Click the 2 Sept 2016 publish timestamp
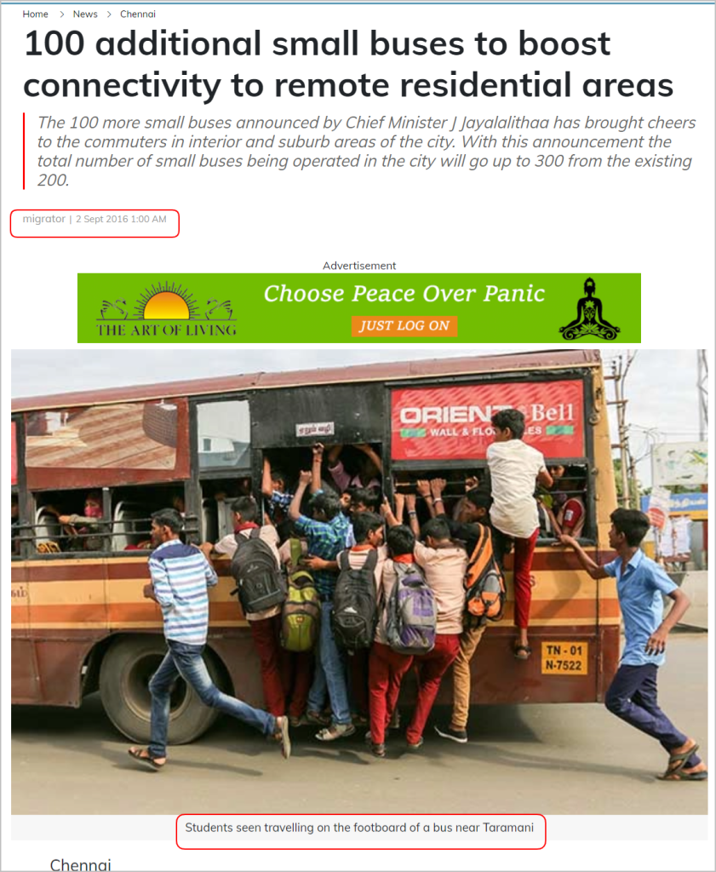716x872 pixels. coord(121,219)
